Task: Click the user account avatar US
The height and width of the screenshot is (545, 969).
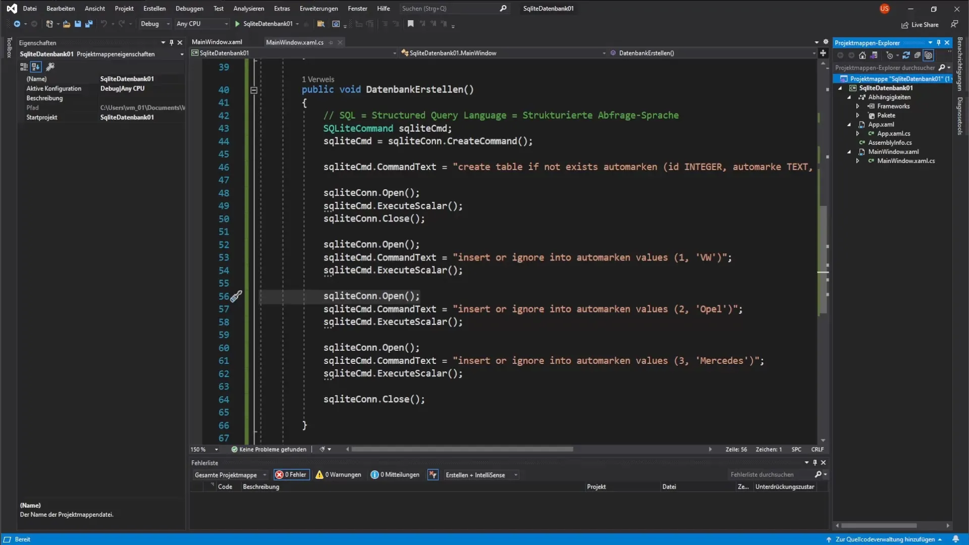Action: pyautogui.click(x=885, y=9)
